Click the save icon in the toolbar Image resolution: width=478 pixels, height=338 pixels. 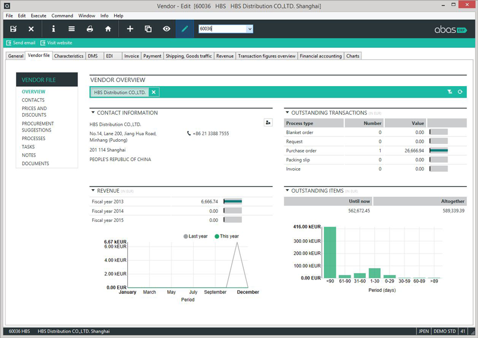[13, 29]
